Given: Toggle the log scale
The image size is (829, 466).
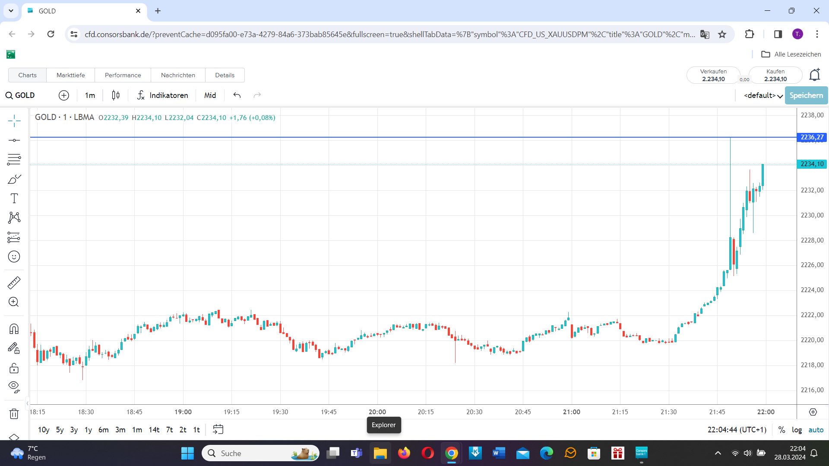Looking at the screenshot, I should (x=797, y=430).
